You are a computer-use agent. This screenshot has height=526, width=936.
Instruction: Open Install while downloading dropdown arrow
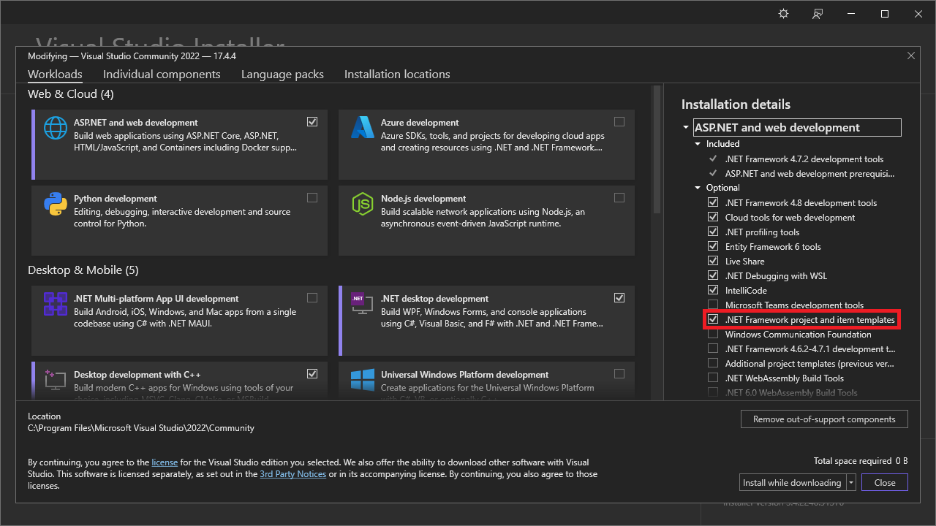click(851, 483)
